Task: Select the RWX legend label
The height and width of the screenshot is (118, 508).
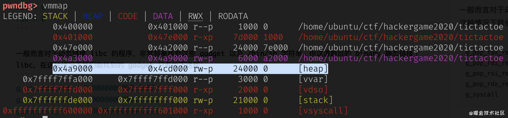Action: point(195,16)
